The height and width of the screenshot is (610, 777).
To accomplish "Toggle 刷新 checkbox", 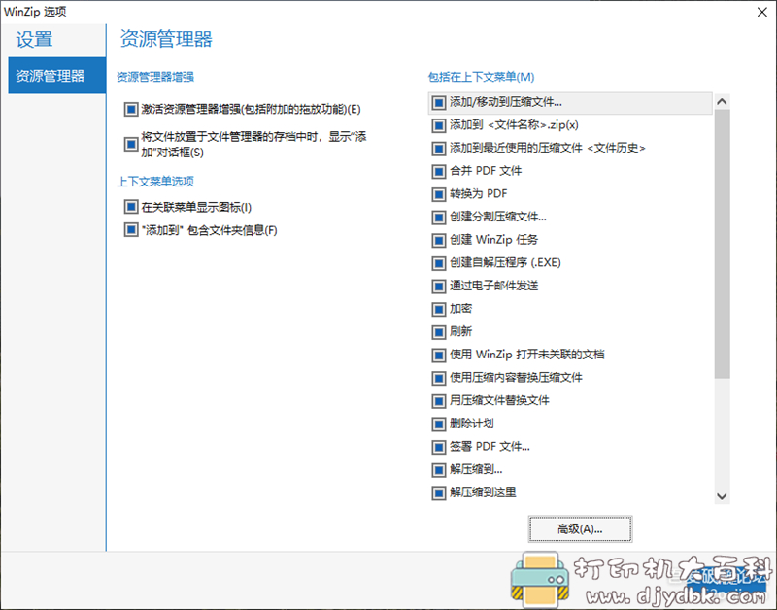I will click(x=439, y=332).
